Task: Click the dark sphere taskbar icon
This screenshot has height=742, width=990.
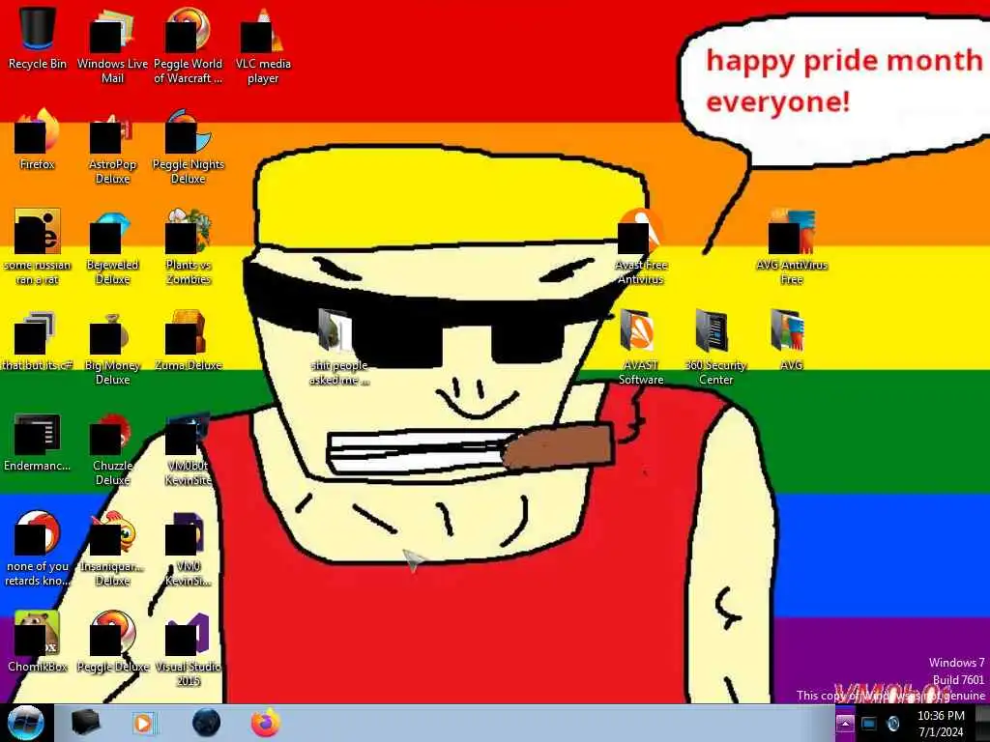Action: (x=207, y=723)
